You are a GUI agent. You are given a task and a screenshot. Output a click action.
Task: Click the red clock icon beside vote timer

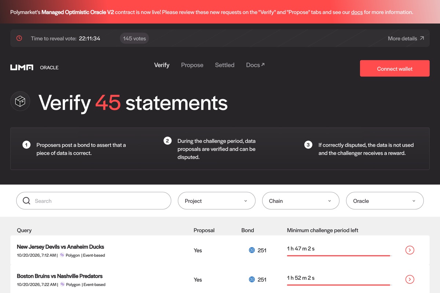[x=19, y=38]
